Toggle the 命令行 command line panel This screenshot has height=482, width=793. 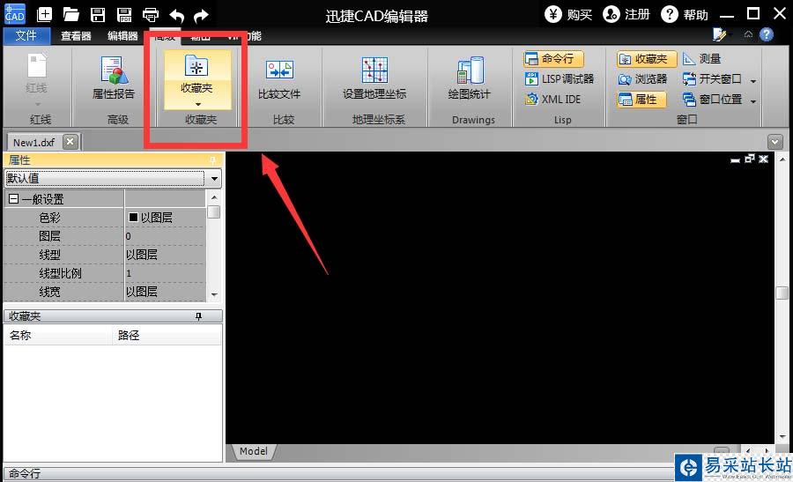coord(553,59)
